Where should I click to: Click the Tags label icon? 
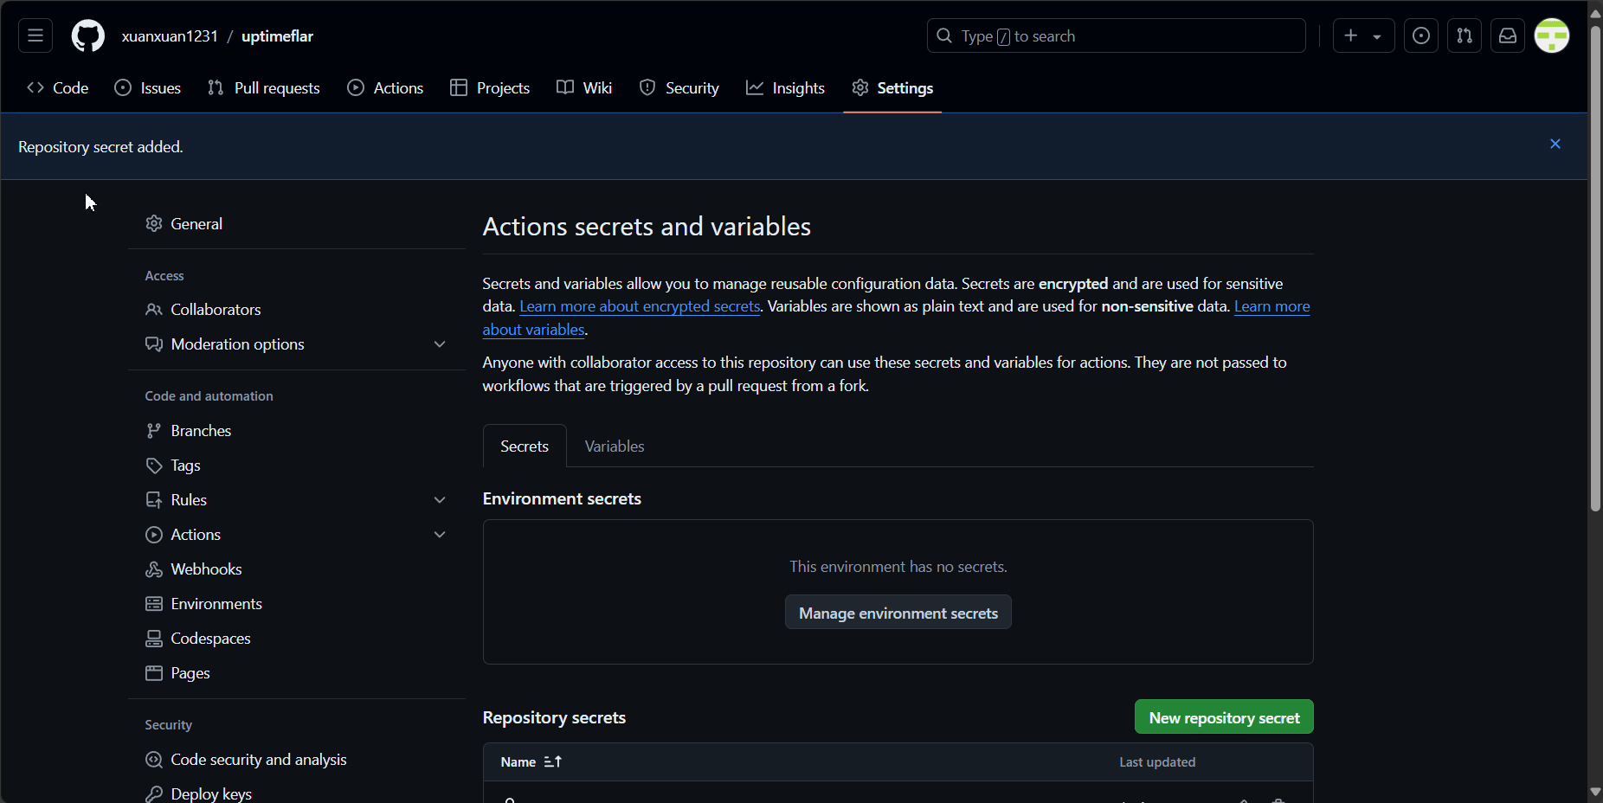[154, 466]
